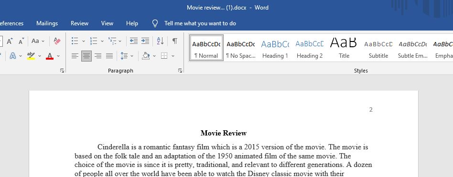Apply borders icon
The image size is (453, 177).
pos(164,56)
